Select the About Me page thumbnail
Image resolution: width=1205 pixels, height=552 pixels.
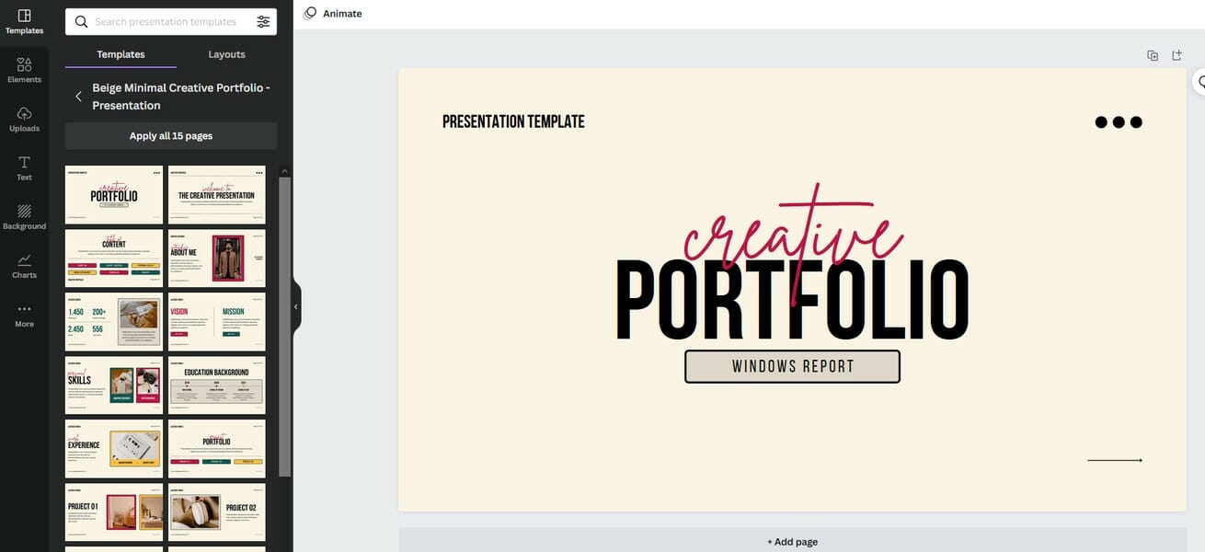(217, 258)
